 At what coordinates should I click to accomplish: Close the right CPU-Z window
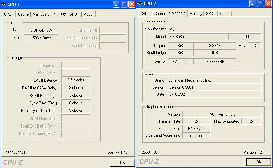pos(268,3)
